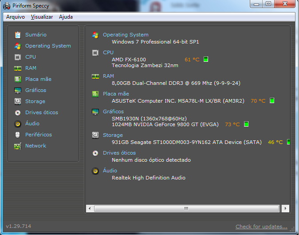Open Storage section from sidebar
This screenshot has width=299, height=235.
click(35, 101)
